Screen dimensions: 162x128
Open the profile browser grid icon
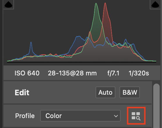pyautogui.click(x=136, y=116)
